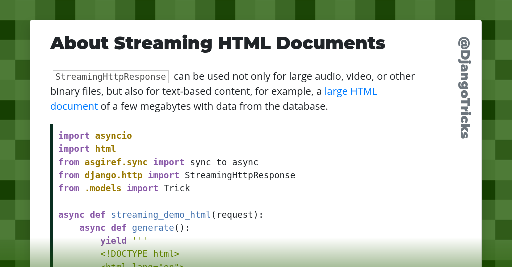Screen dimensions: 512x267
Task: Click the About Streaming HTML Documents heading
Action: [x=218, y=43]
